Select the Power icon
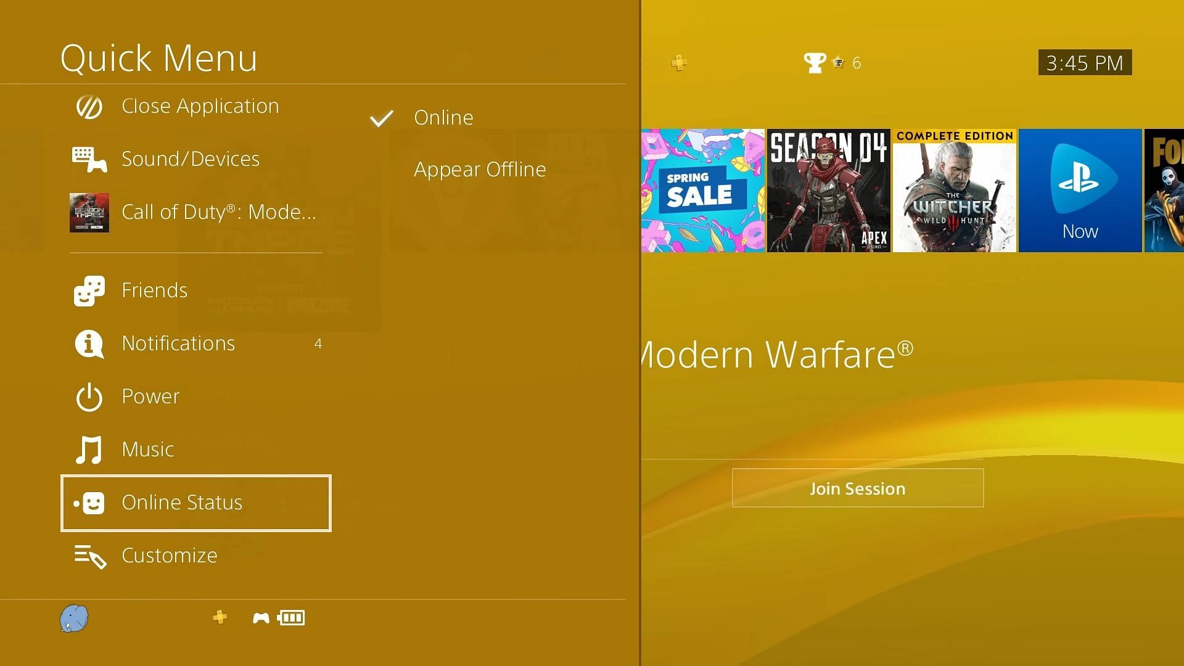 click(x=90, y=395)
